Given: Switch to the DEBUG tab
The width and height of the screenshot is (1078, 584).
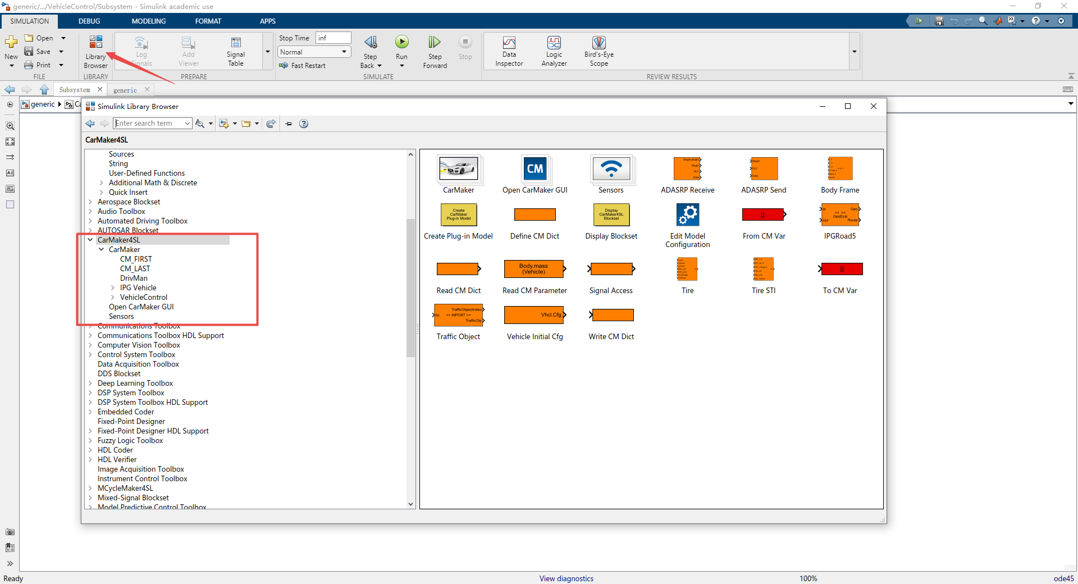Looking at the screenshot, I should click(89, 21).
